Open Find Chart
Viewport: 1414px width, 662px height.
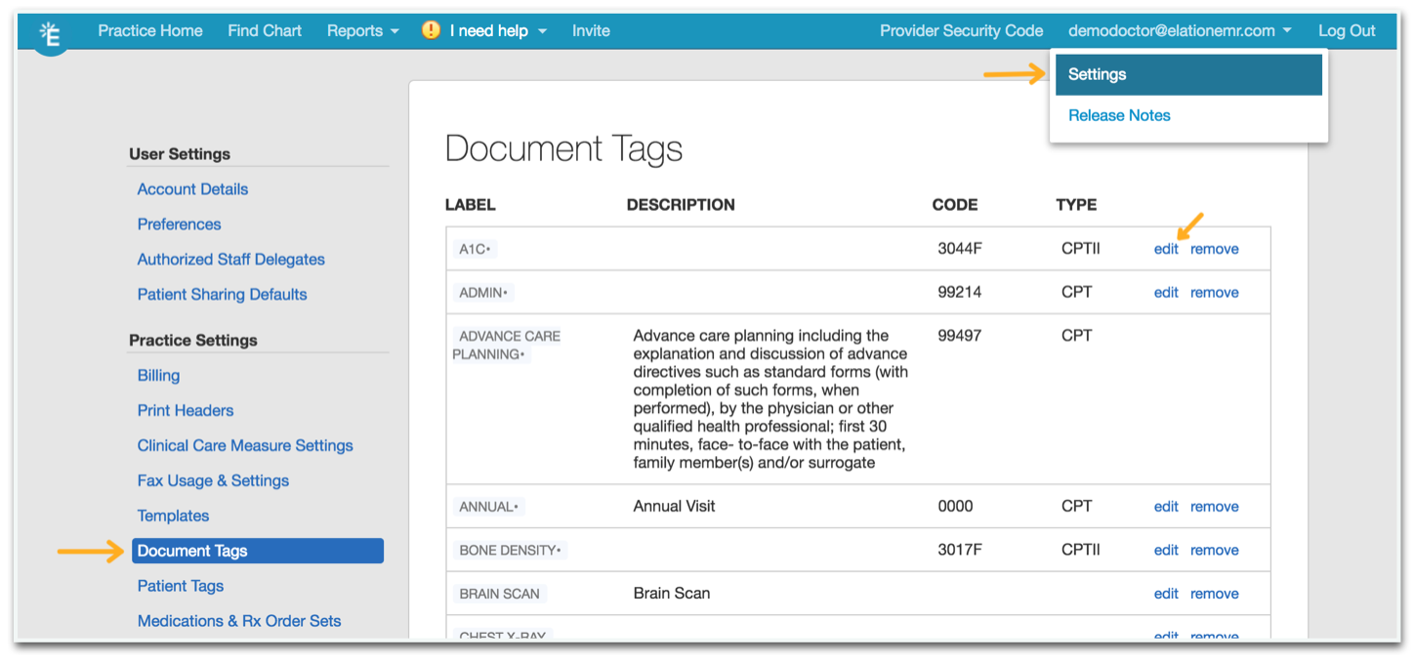coord(265,30)
